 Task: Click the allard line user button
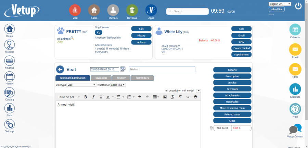coord(277,9)
